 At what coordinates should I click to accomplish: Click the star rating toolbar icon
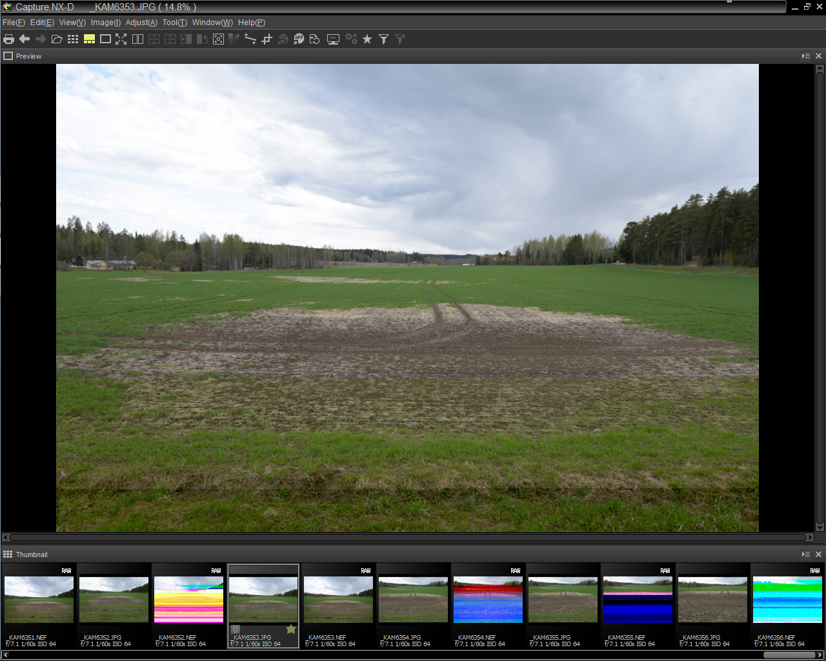coord(367,39)
